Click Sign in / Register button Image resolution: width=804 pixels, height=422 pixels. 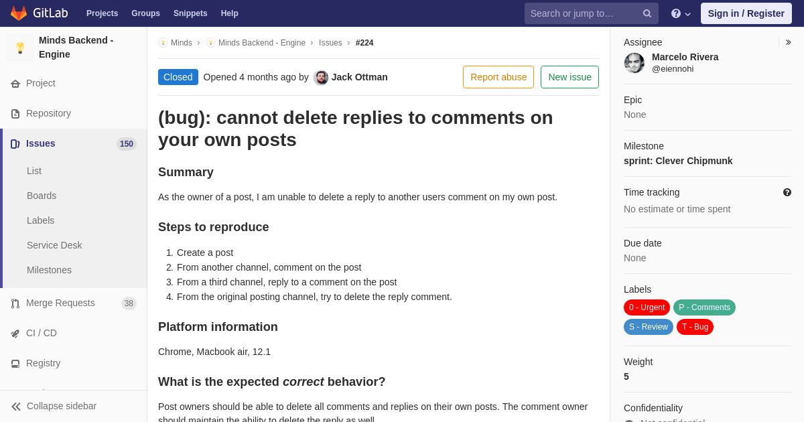[x=746, y=13]
